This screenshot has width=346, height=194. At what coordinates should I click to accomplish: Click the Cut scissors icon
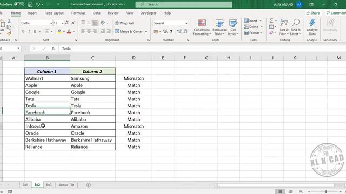coord(9,21)
